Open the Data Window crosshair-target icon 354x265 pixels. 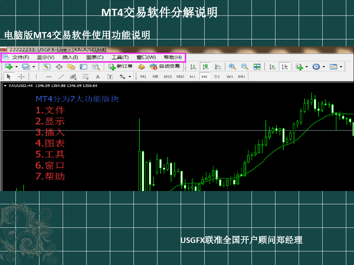(59, 67)
